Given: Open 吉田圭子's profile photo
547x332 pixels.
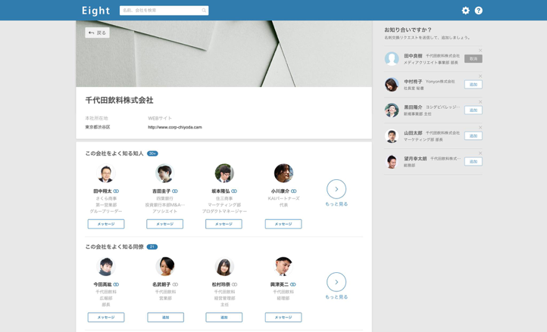Looking at the screenshot, I should tap(164, 173).
